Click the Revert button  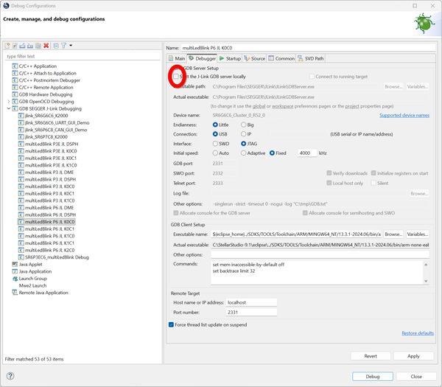pos(371,356)
